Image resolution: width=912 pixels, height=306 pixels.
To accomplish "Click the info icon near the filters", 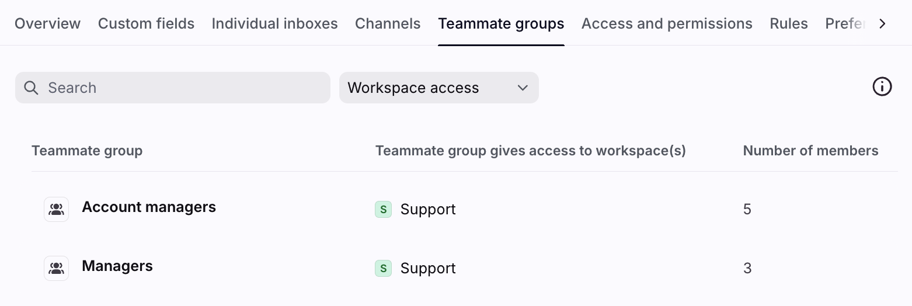I will (882, 88).
